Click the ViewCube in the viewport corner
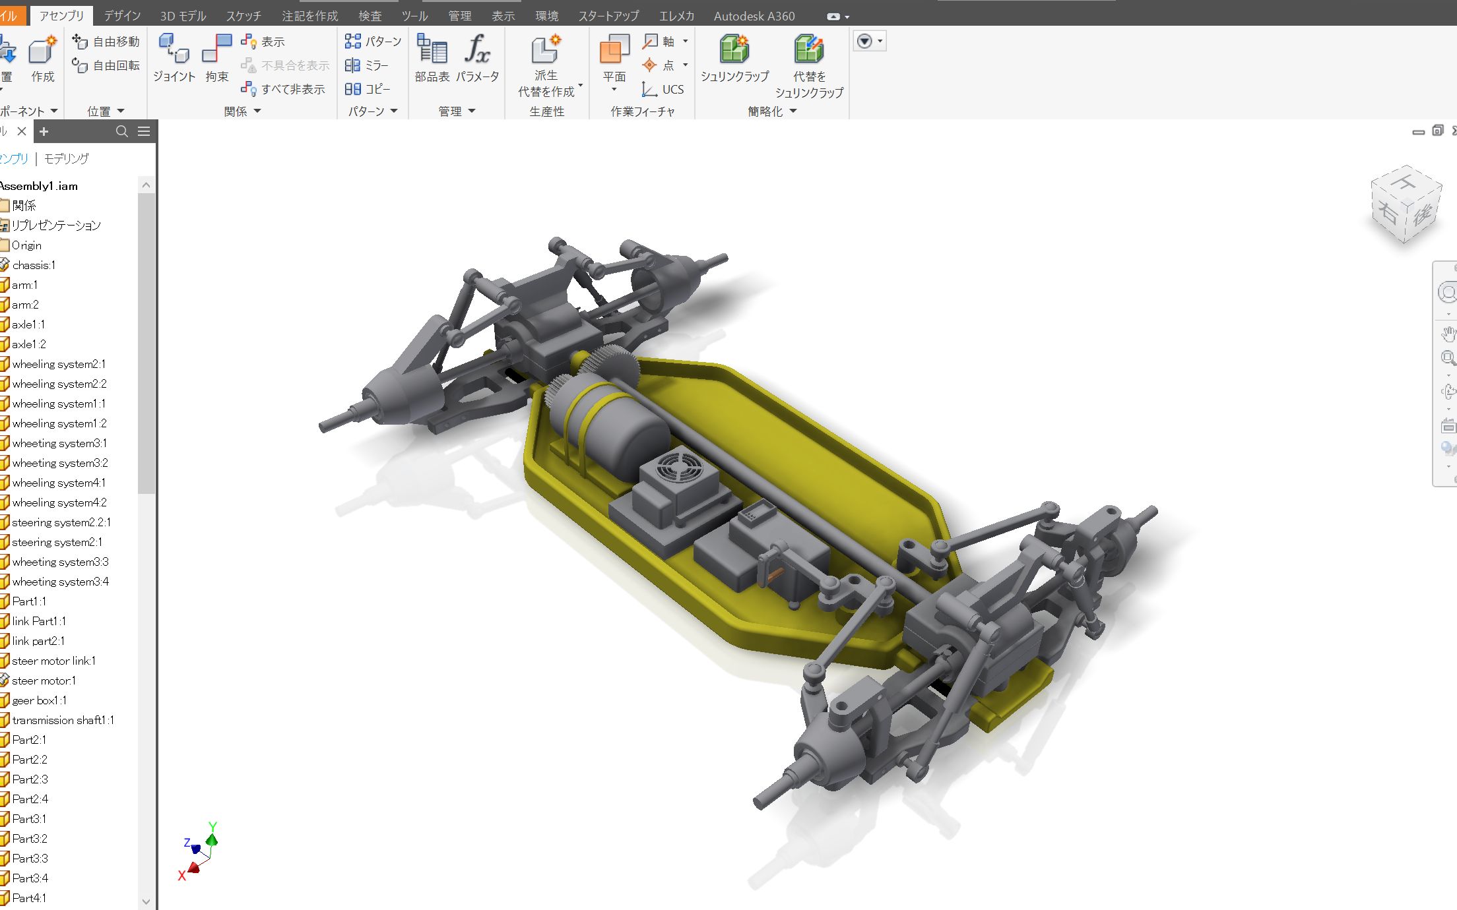The image size is (1457, 910). (1406, 206)
